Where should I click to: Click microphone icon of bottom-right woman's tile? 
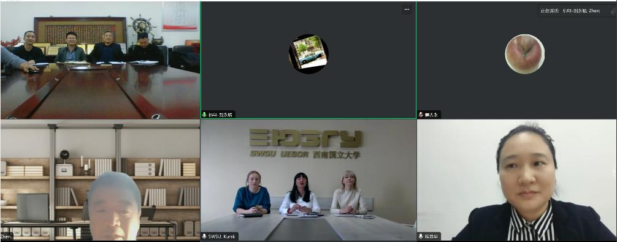pos(421,236)
